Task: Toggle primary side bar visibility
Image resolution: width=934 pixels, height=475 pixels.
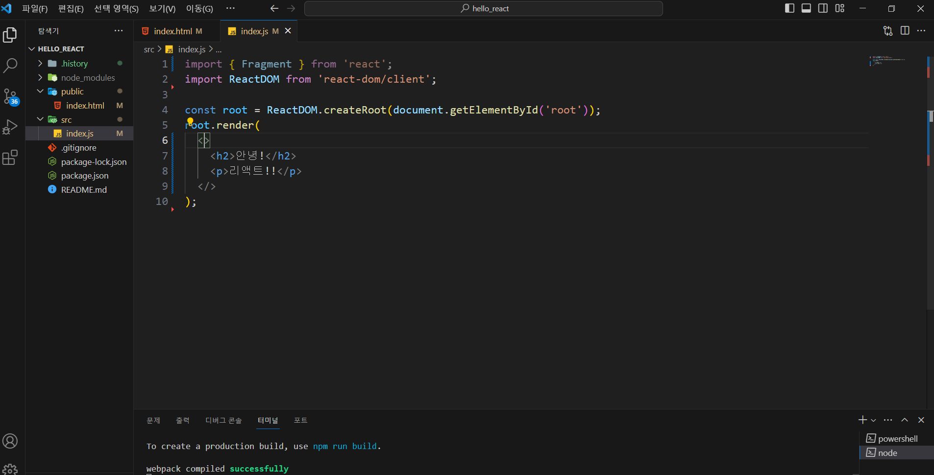Action: (789, 8)
